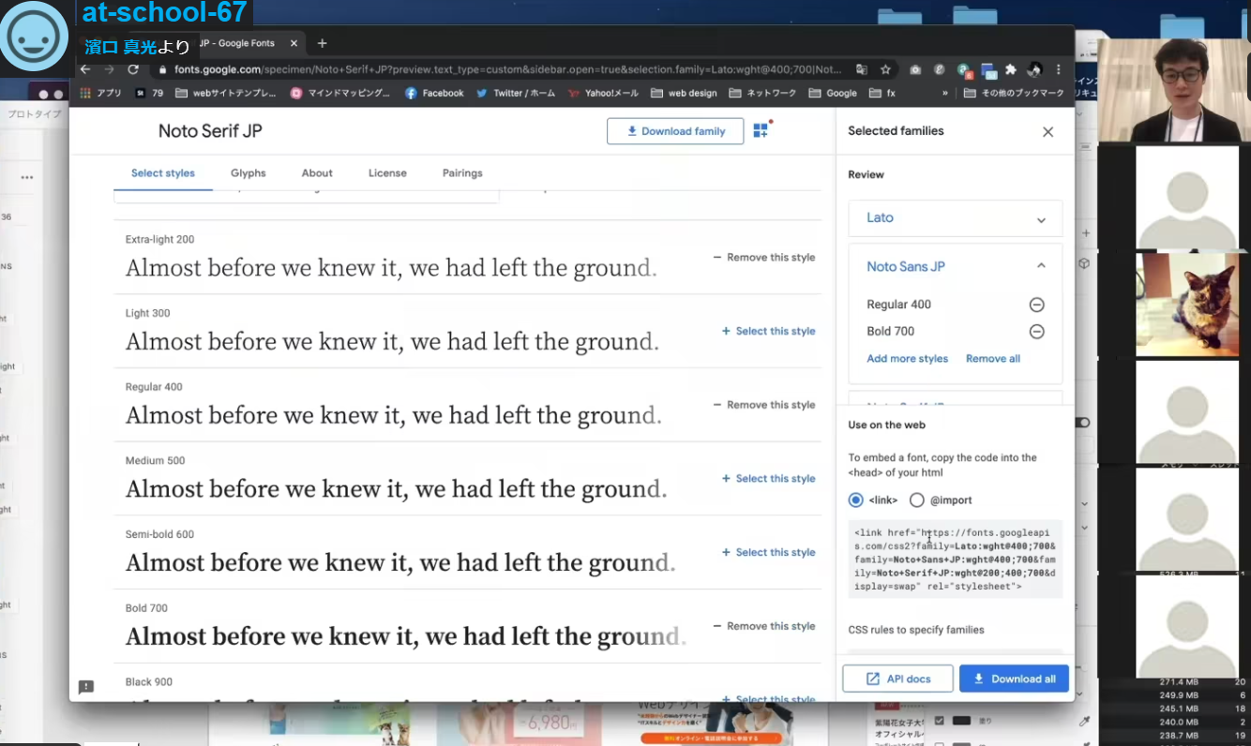Open the web design bookmark folder

coord(684,93)
